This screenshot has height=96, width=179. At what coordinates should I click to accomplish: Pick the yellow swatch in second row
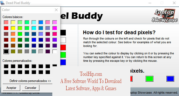pos(13,28)
